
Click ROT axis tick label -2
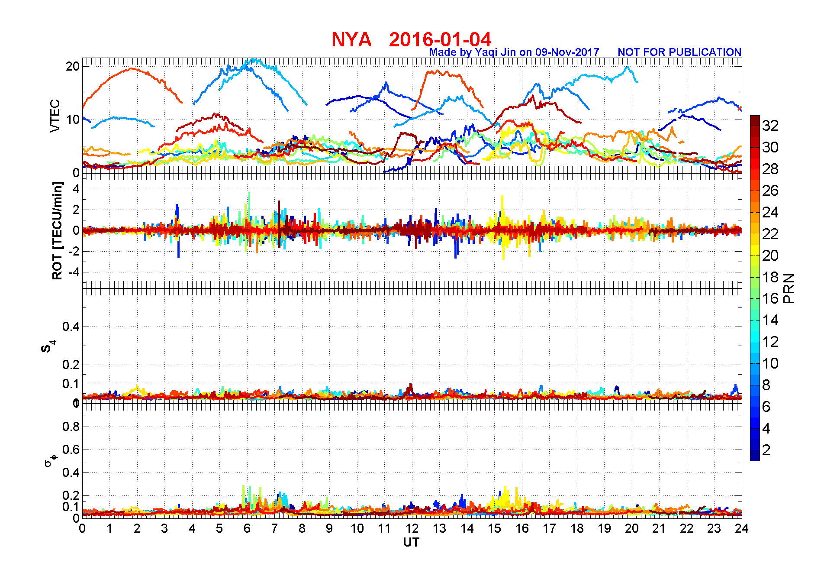pos(74,251)
